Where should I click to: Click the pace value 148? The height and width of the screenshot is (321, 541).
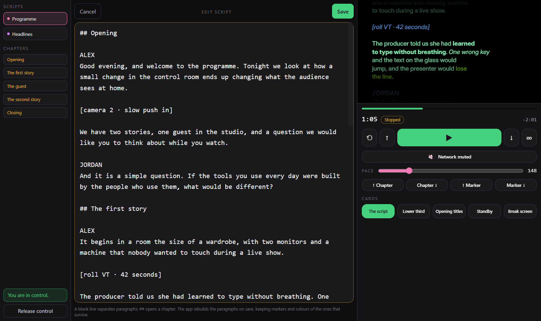532,171
